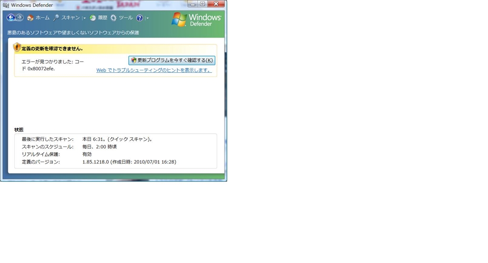
Task: Click the ツール toolbar label
Action: click(126, 18)
